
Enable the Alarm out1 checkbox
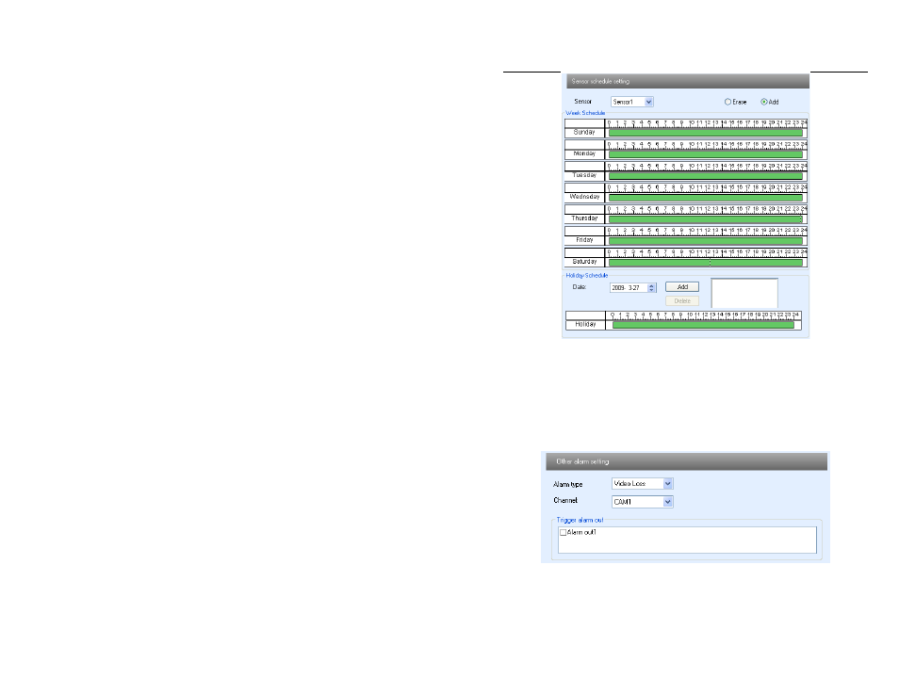pyautogui.click(x=563, y=532)
